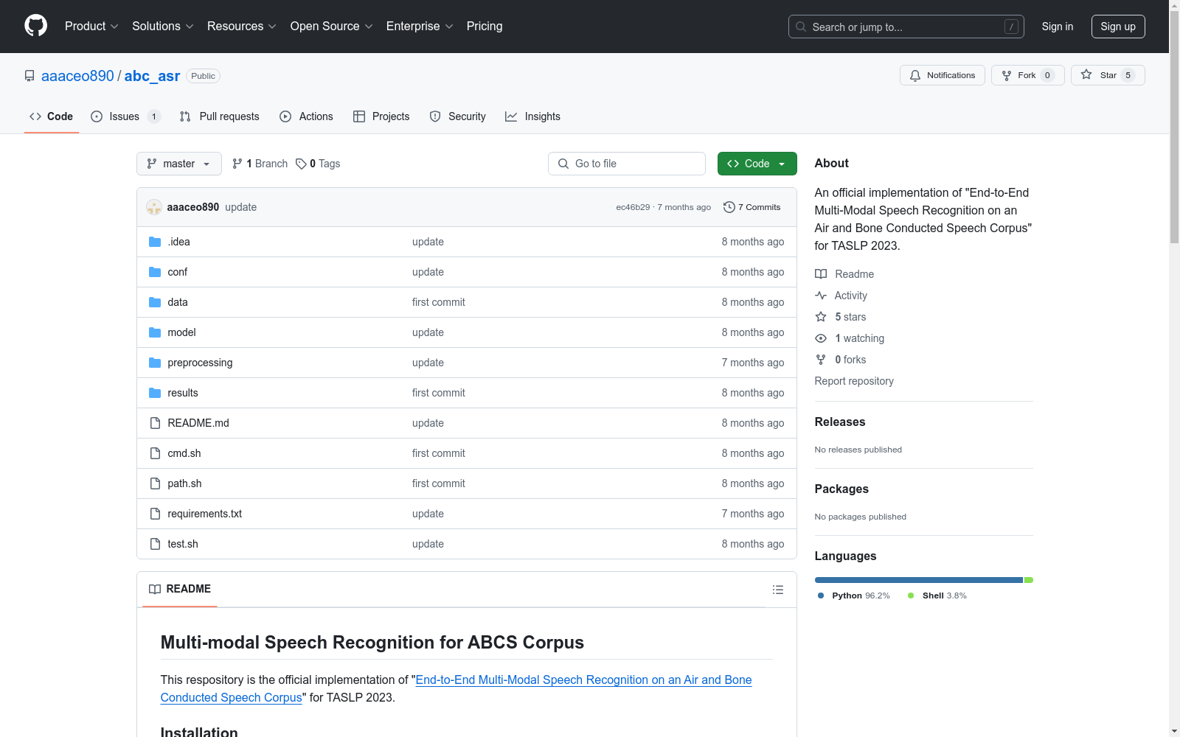Click the Sign in link

1058,27
